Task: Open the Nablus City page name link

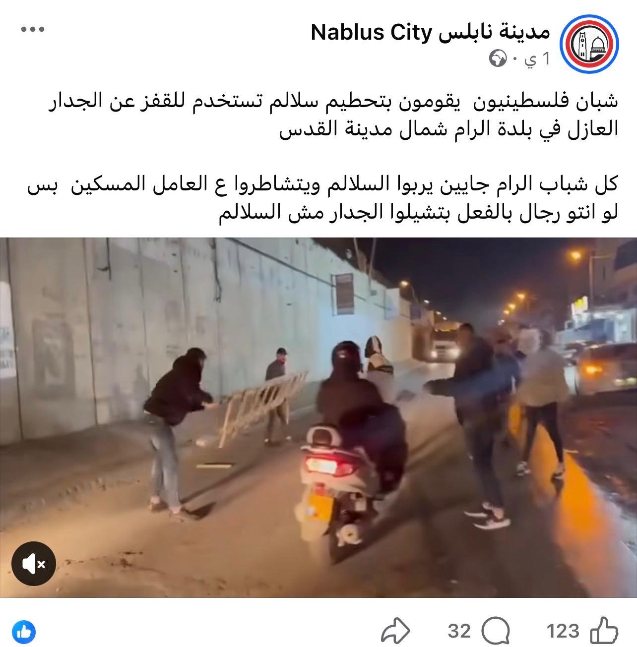Action: [431, 32]
